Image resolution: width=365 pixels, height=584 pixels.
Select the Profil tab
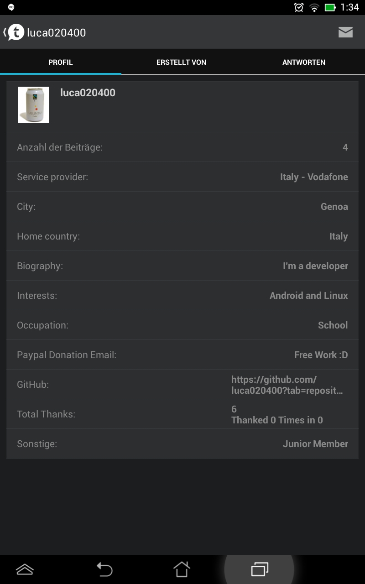click(x=61, y=62)
